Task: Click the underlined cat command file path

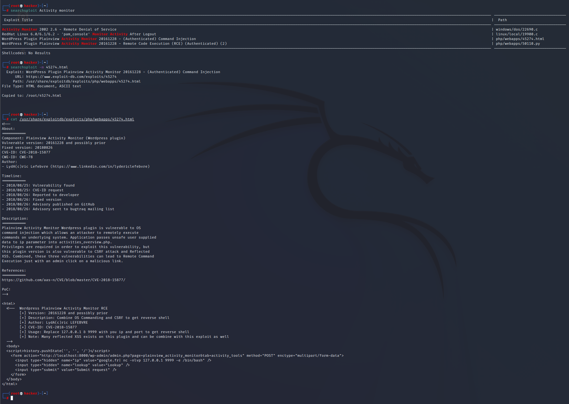Action: pyautogui.click(x=77, y=119)
